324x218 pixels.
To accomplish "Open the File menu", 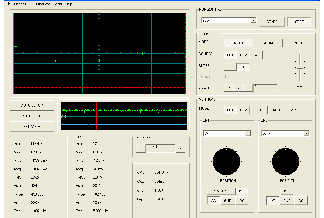I will tap(8, 4).
